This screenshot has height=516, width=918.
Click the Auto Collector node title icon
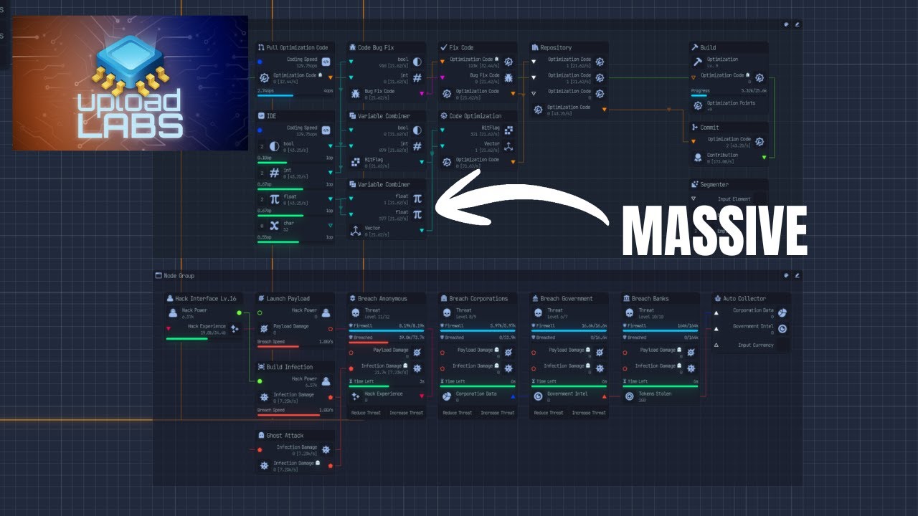[717, 298]
